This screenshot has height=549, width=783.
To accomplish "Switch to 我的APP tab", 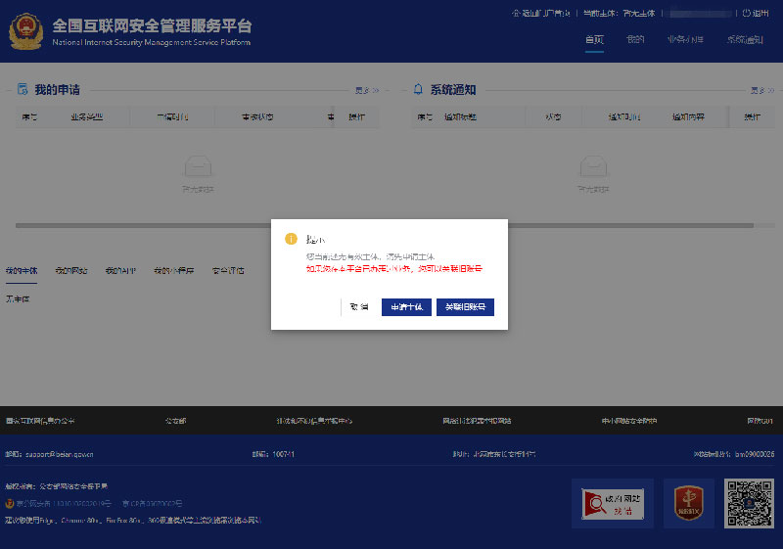I will (120, 270).
